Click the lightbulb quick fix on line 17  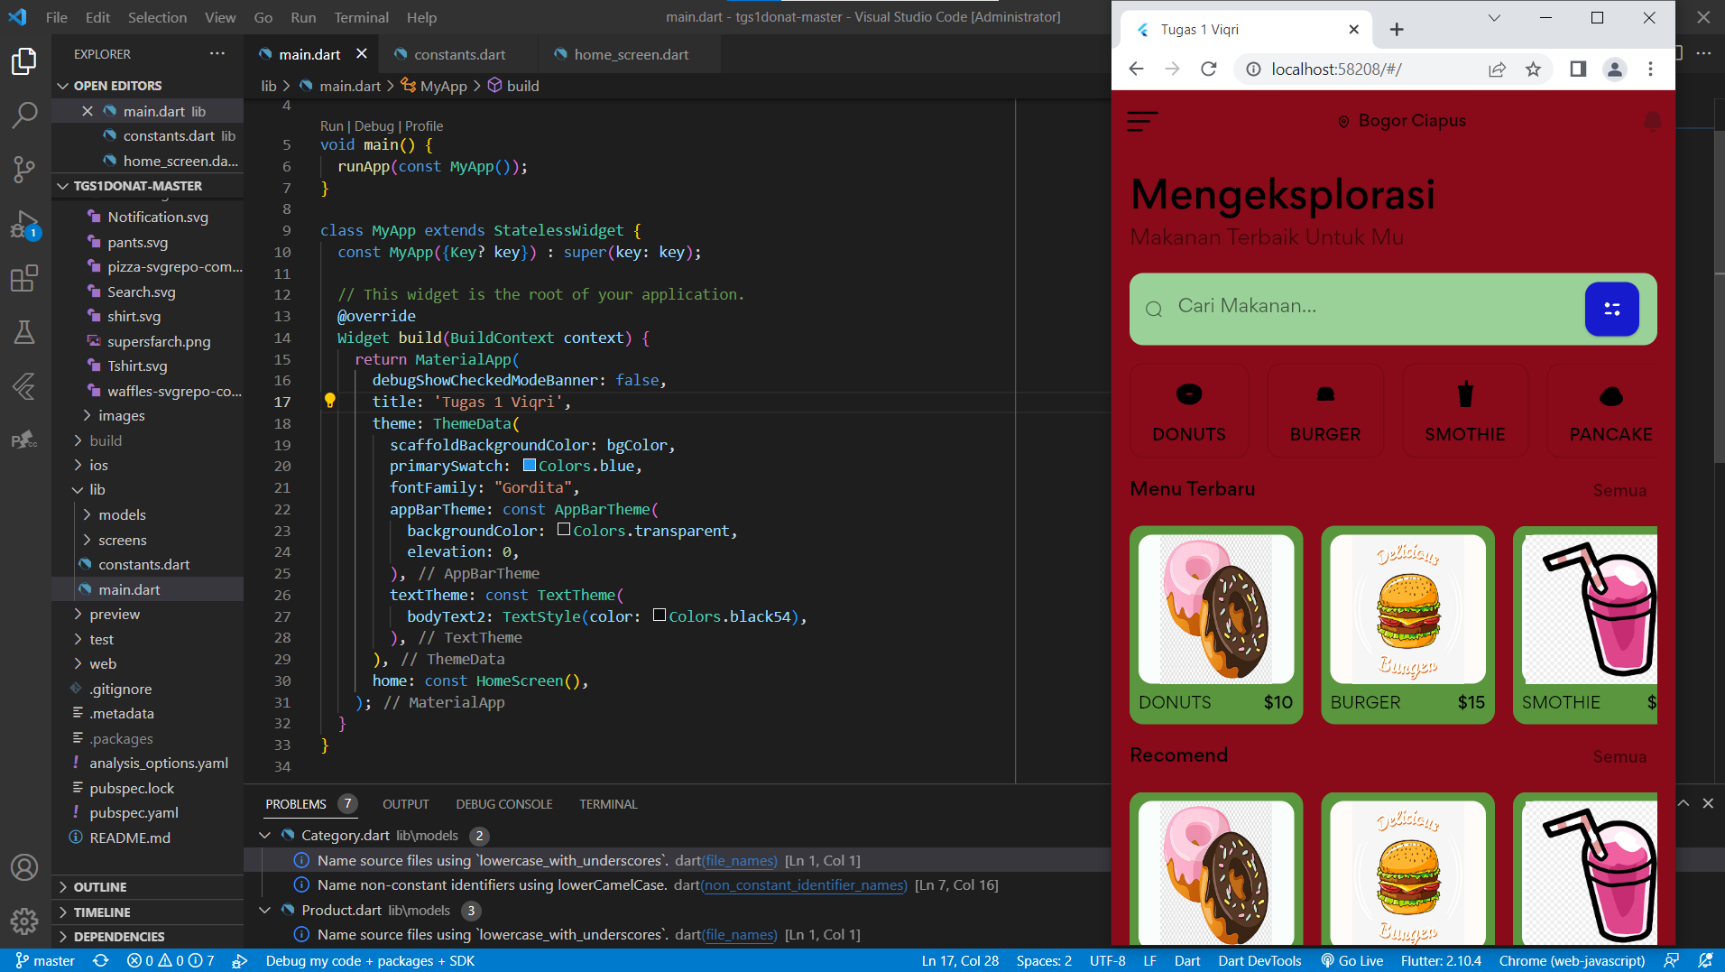[330, 401]
